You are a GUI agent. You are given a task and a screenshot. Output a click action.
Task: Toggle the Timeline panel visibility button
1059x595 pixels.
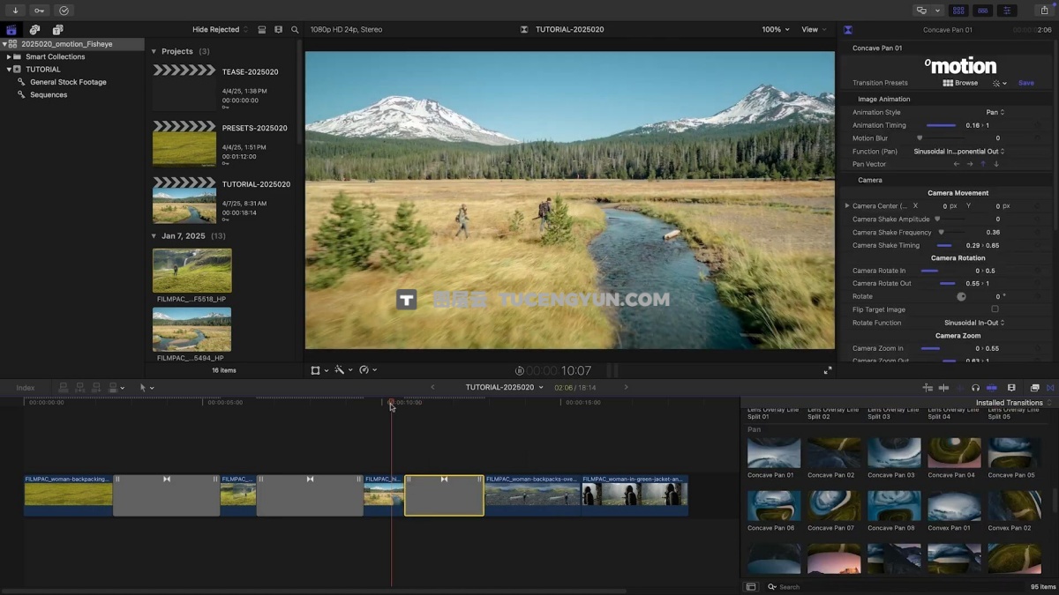tap(982, 11)
